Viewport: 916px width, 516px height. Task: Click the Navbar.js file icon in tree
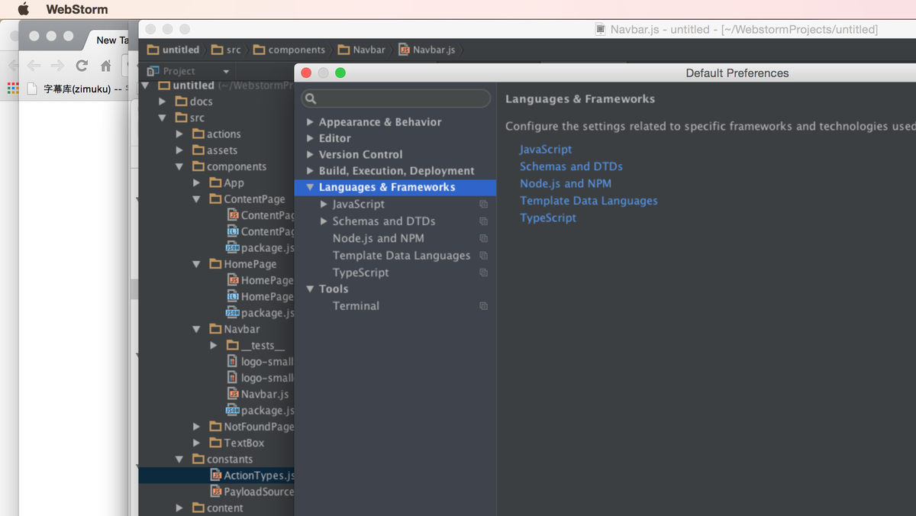pos(233,394)
